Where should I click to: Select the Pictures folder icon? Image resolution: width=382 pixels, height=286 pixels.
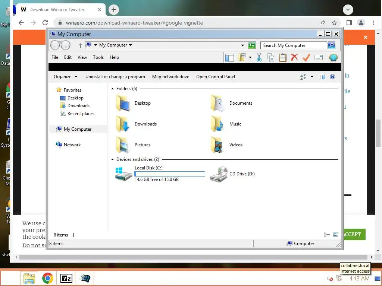pos(122,145)
